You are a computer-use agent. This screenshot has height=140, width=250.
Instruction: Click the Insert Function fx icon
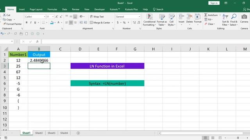point(37,42)
